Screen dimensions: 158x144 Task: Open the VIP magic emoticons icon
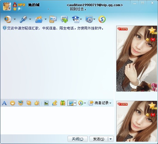[21, 103]
